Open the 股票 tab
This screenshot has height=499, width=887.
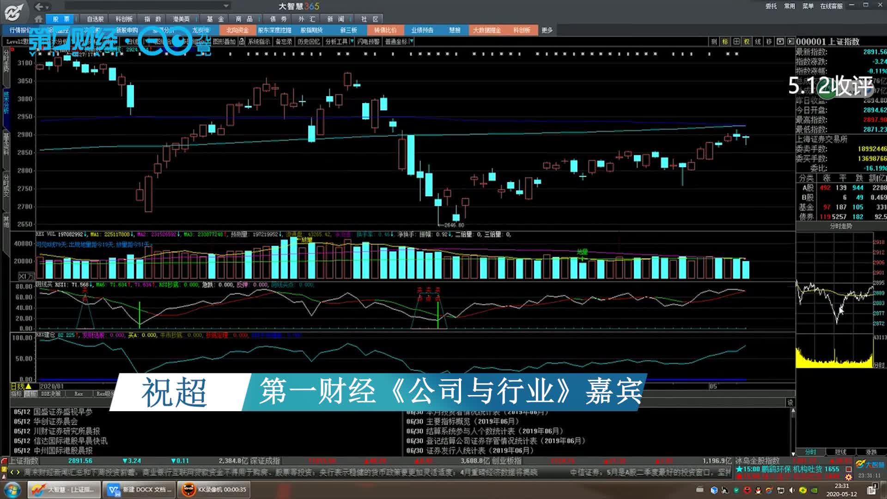pyautogui.click(x=61, y=19)
